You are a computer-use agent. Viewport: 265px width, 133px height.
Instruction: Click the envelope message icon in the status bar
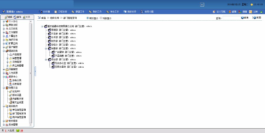click(x=18, y=130)
